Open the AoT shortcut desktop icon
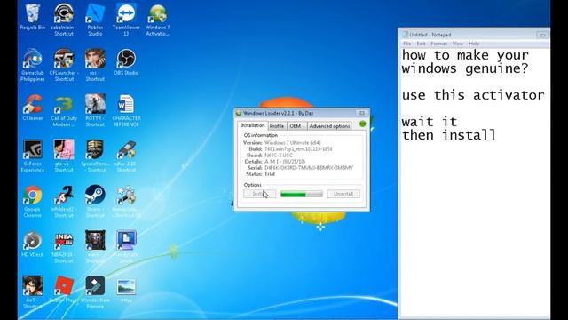568x320 pixels. tap(33, 286)
